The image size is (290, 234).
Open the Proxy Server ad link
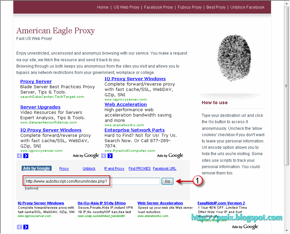click(x=36, y=81)
